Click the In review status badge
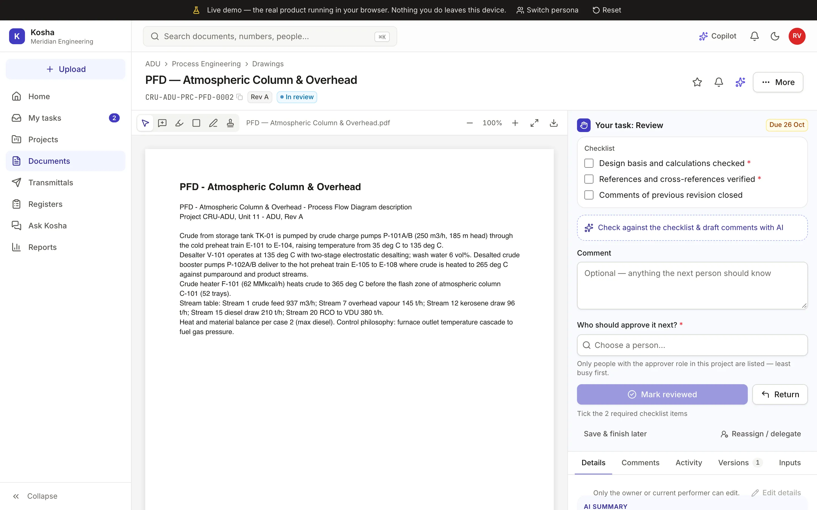 (297, 97)
